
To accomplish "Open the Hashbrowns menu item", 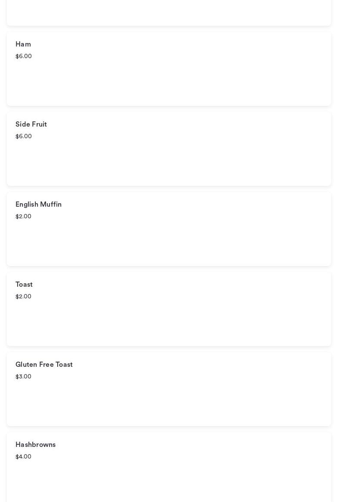I will point(35,445).
